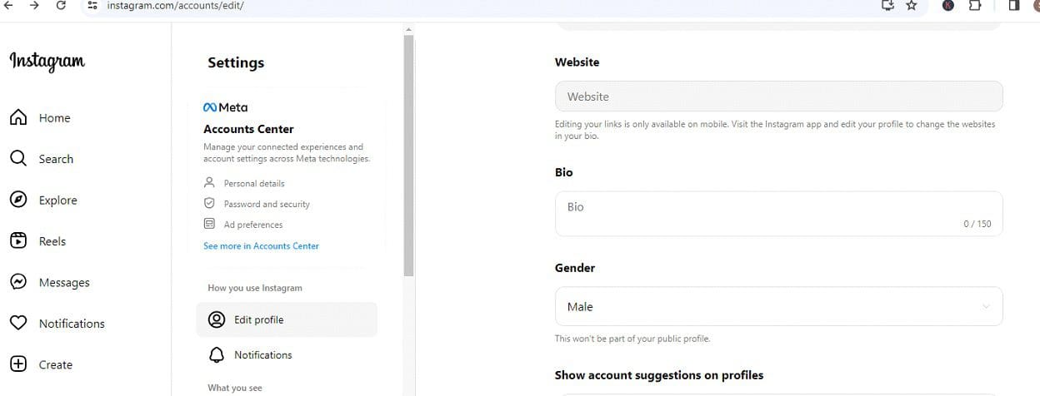The width and height of the screenshot is (1040, 396).
Task: Install app icon in the address bar
Action: pyautogui.click(x=887, y=5)
